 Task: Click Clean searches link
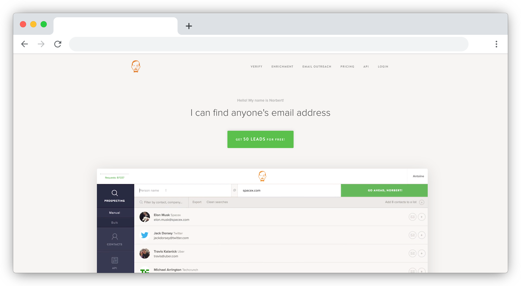pos(217,202)
